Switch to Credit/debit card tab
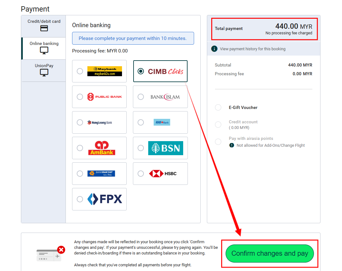 [x=44, y=26]
